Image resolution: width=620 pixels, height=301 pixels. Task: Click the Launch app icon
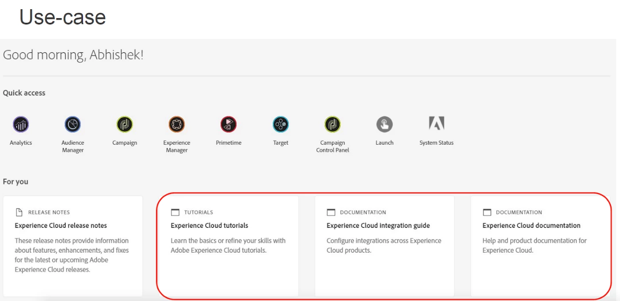(384, 124)
